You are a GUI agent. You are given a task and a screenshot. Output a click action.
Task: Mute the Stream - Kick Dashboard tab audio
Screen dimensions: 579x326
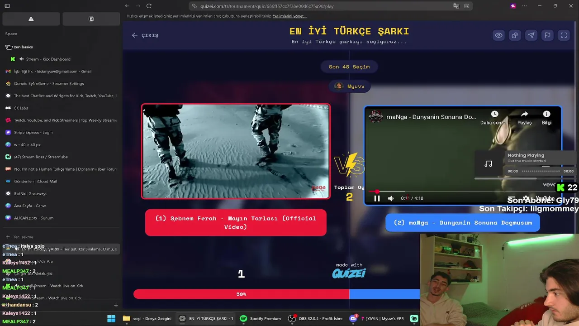pos(21,59)
